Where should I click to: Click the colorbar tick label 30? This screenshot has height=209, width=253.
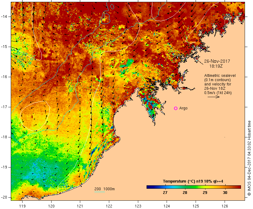coord(225,192)
